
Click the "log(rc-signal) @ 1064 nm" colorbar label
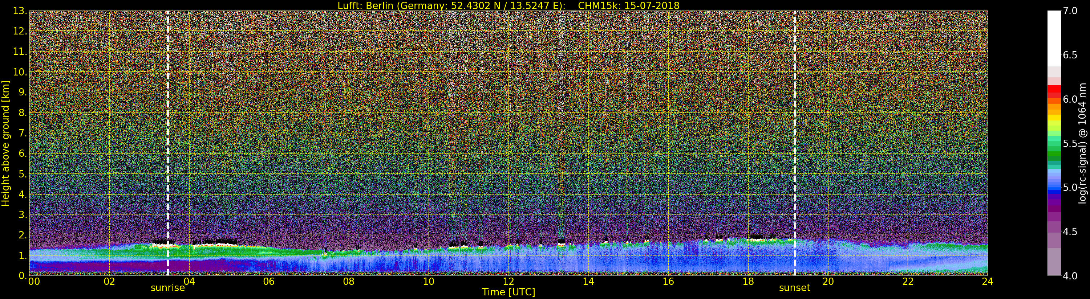[x=1083, y=143]
